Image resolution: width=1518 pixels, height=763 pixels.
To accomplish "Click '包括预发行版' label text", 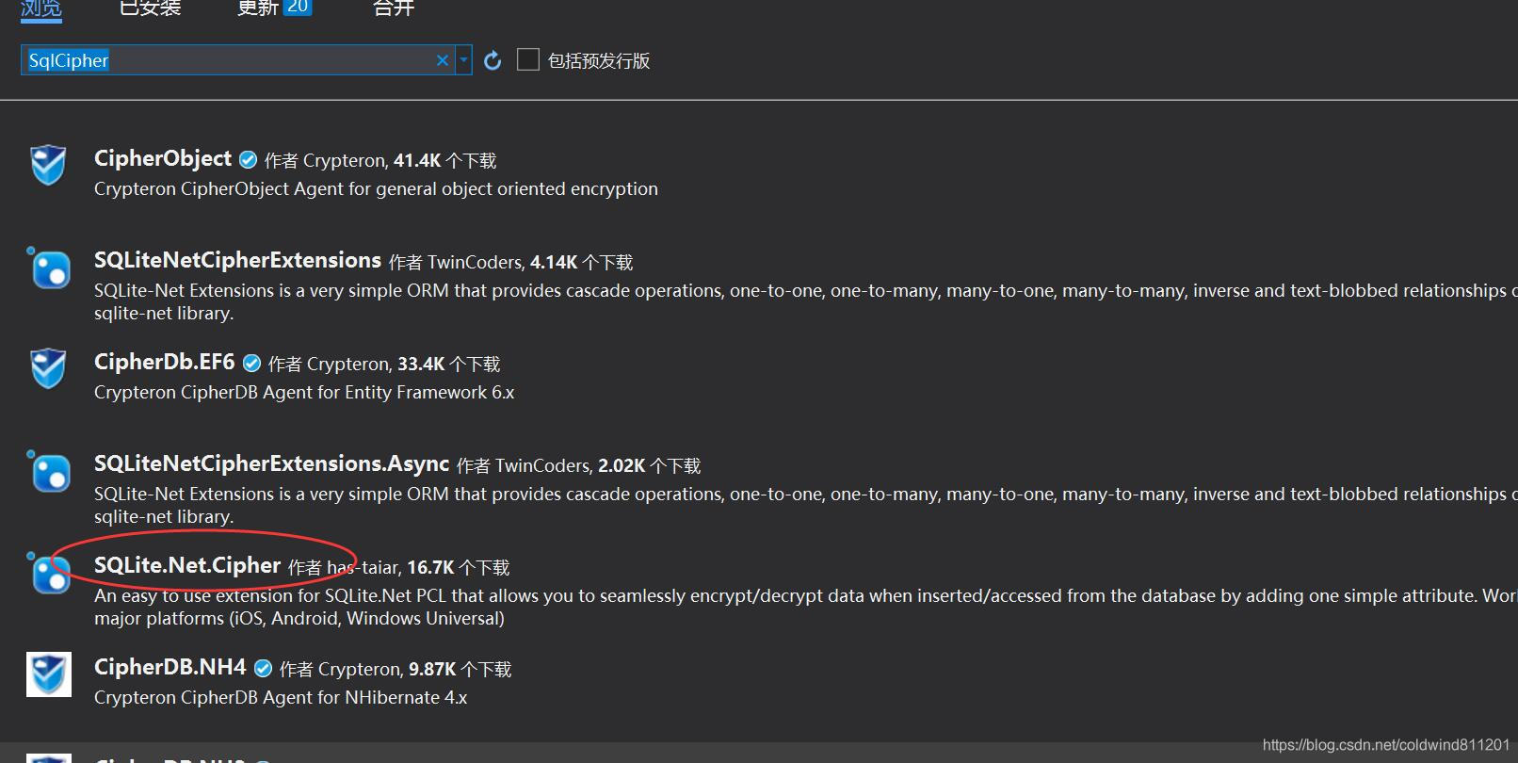I will pyautogui.click(x=599, y=60).
